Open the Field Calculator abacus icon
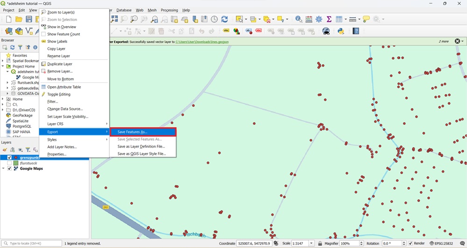 (x=309, y=19)
